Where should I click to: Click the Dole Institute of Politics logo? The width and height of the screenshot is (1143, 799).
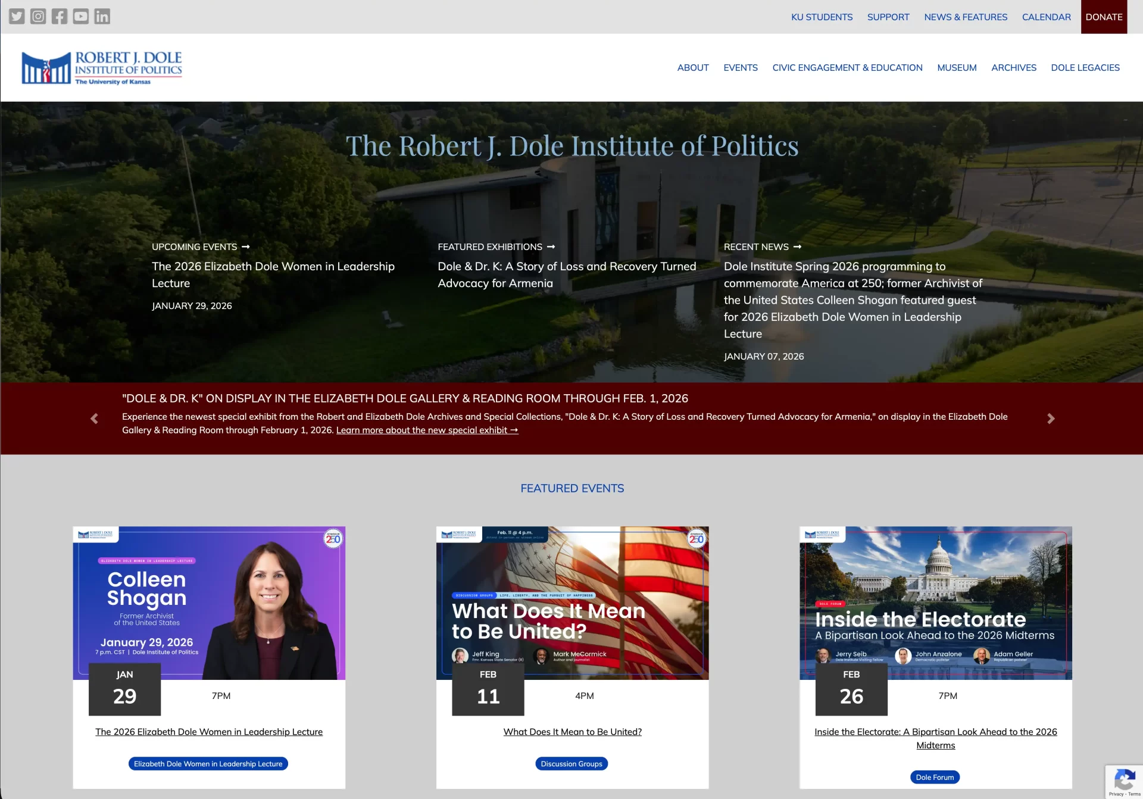click(x=101, y=67)
